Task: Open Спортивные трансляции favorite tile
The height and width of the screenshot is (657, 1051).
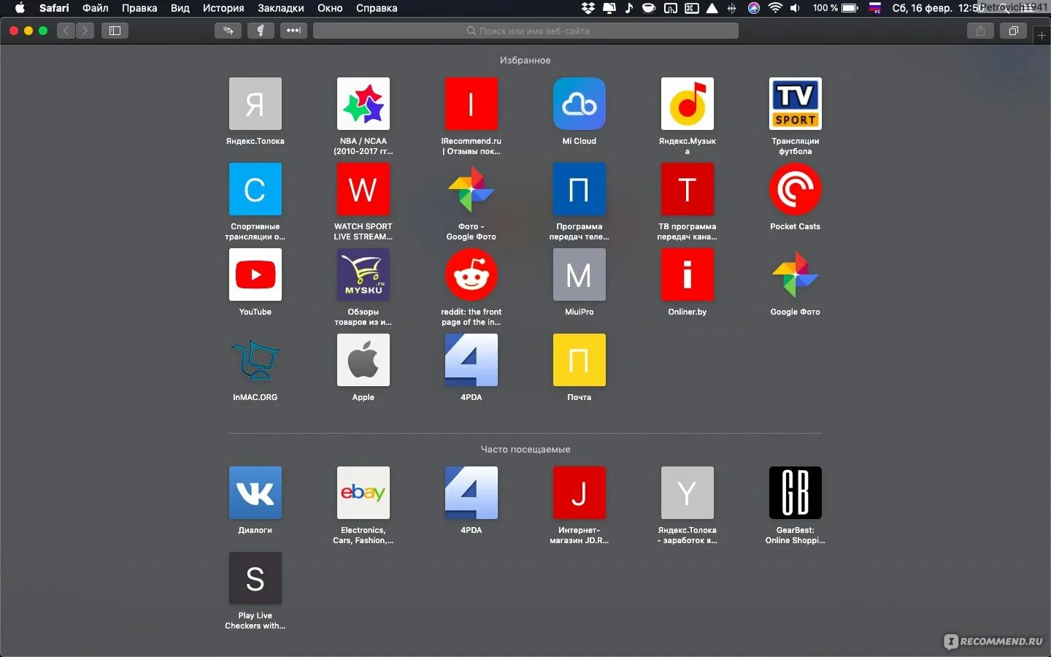Action: tap(255, 189)
